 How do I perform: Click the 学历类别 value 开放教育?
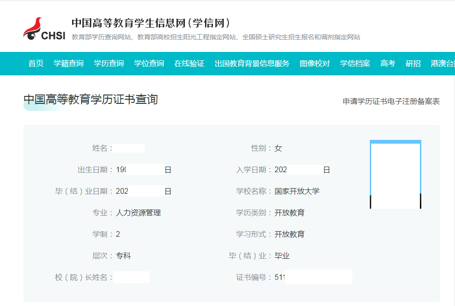pos(289,212)
